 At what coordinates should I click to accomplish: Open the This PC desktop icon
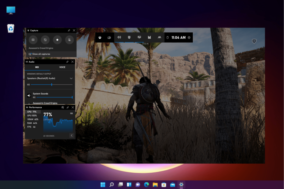coord(11,10)
